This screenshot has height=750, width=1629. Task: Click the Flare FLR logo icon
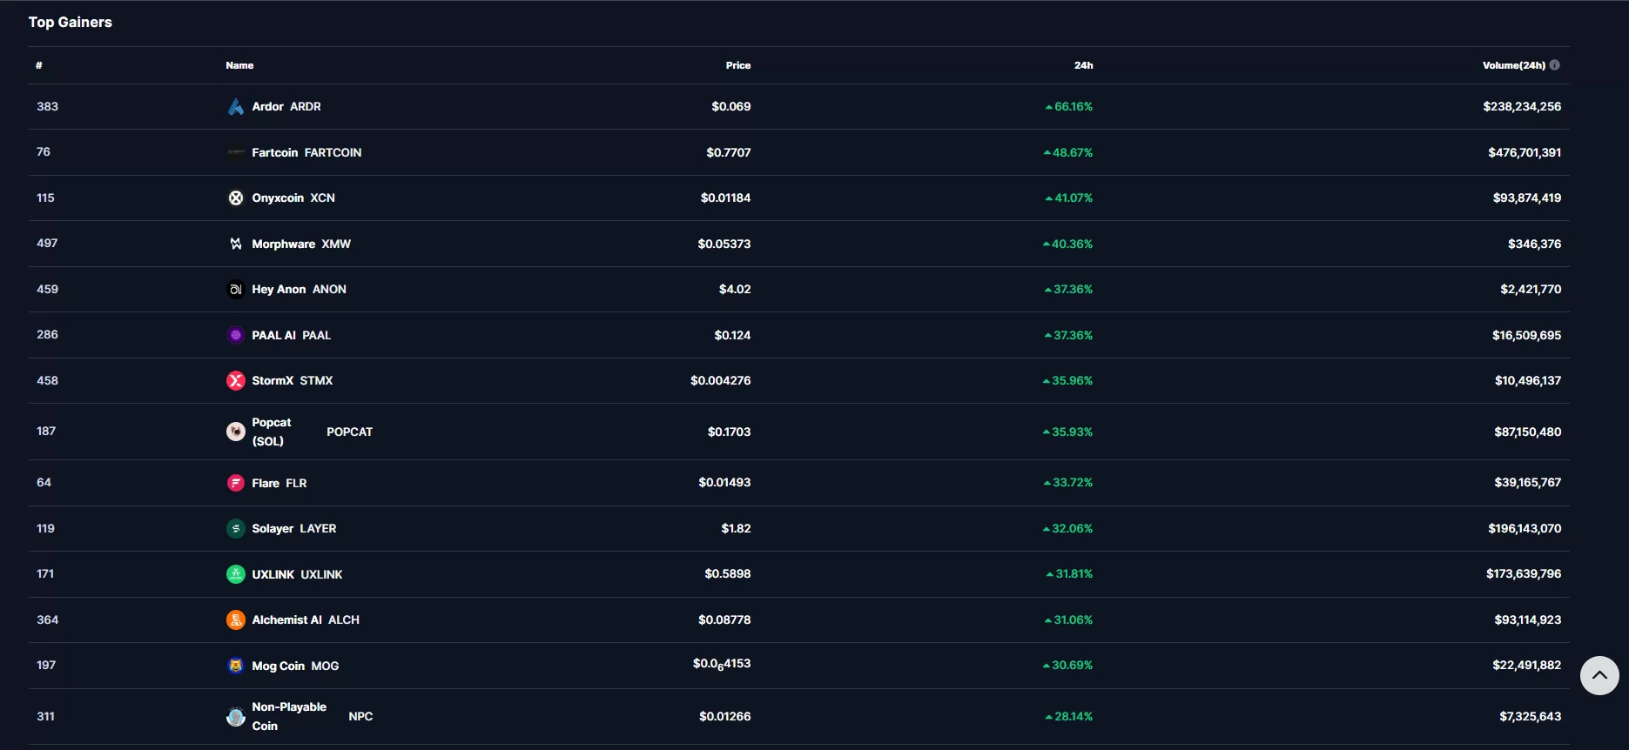(235, 483)
